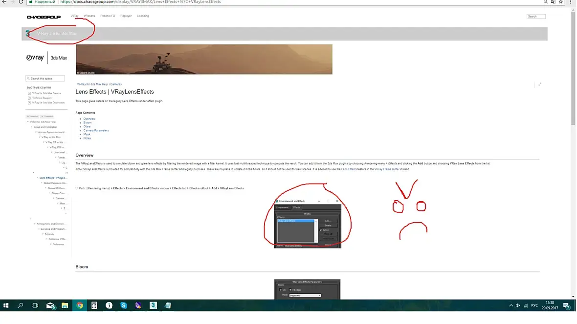Toggle the Atmospheric and Environ... tree arrow
Screen dimensions: 577x324
click(35, 223)
